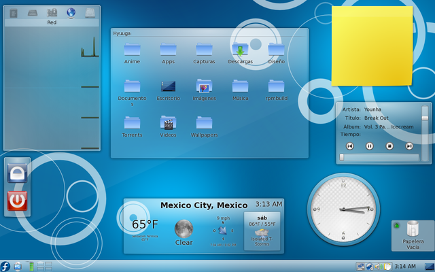The height and width of the screenshot is (272, 435).
Task: Stop playback in the music widget
Action: coord(389,146)
